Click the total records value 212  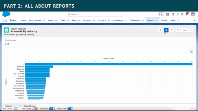pos(7,44)
